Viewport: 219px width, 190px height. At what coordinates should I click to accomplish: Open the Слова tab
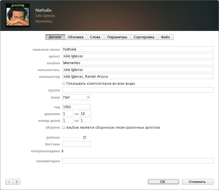click(x=95, y=37)
